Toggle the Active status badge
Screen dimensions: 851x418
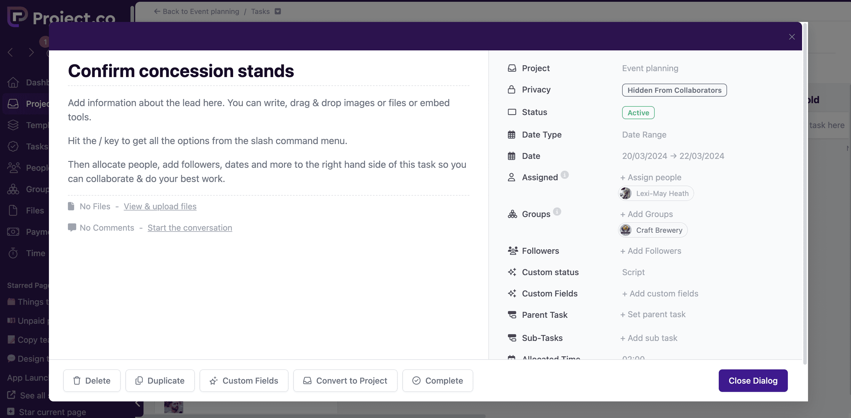coord(638,113)
